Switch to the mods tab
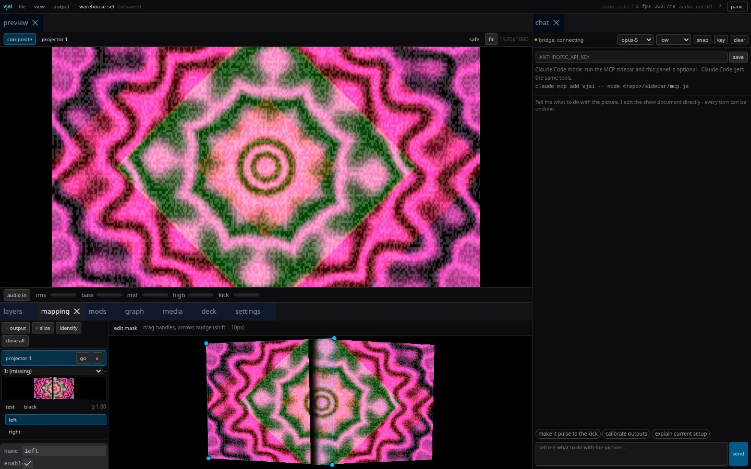Screen dimensions: 751x469 [x=98, y=311]
